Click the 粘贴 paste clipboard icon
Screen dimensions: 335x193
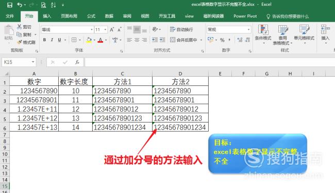9,30
